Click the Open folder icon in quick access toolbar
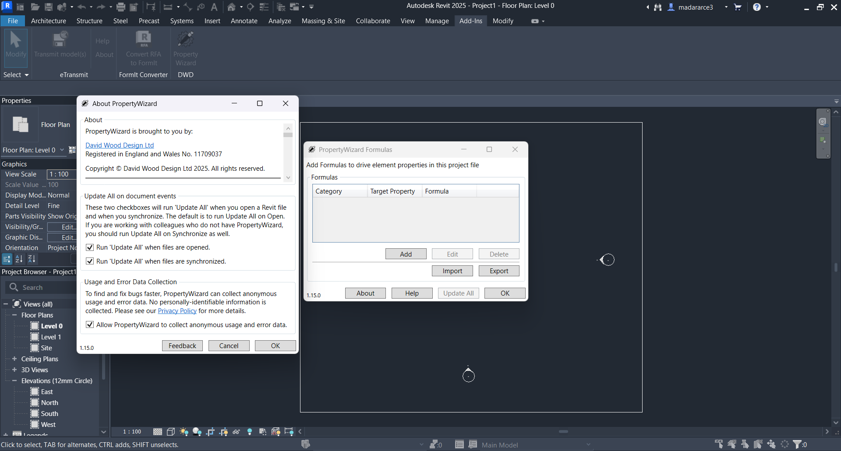This screenshot has width=841, height=451. click(35, 7)
